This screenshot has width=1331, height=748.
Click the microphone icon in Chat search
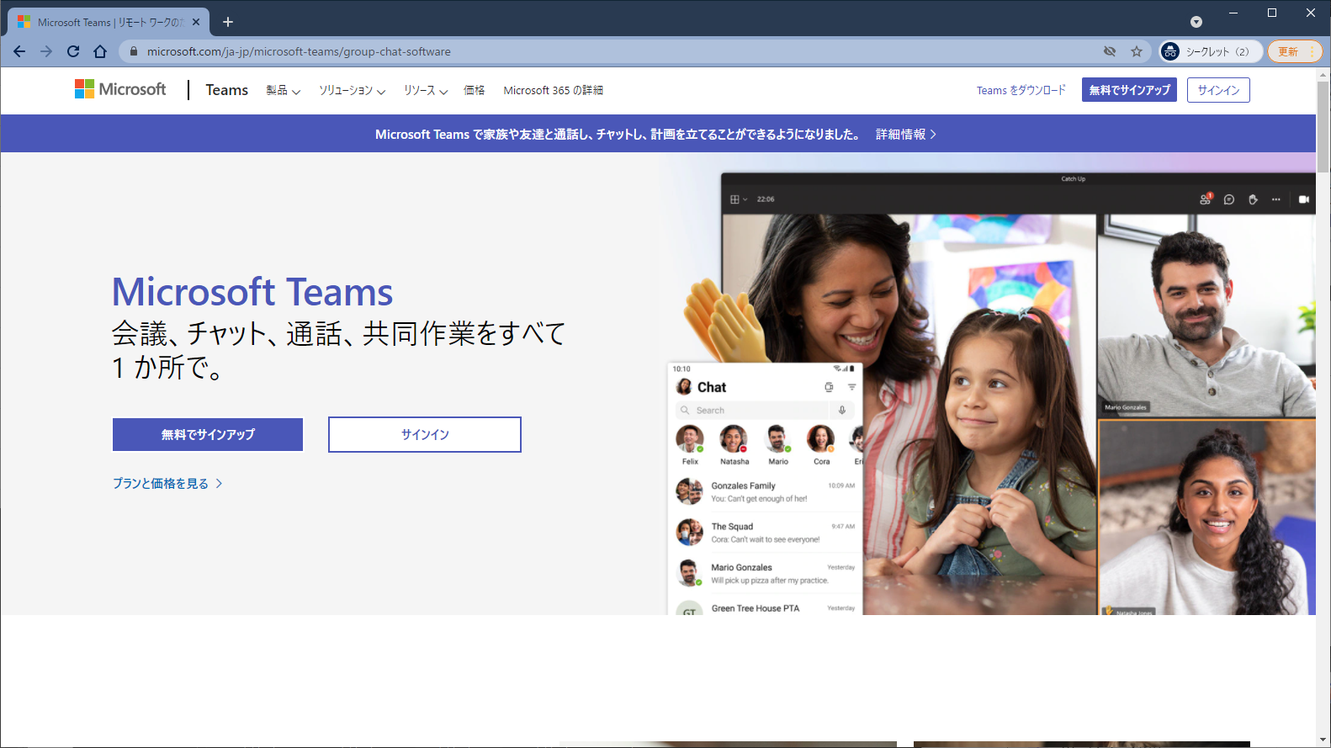842,411
